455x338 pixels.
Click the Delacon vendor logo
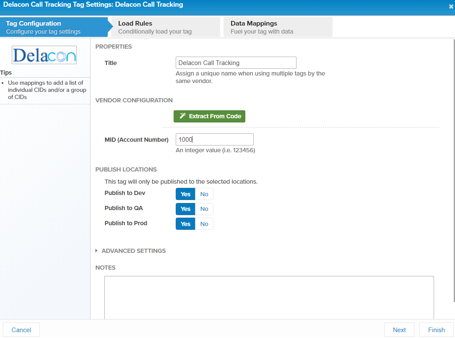[44, 55]
